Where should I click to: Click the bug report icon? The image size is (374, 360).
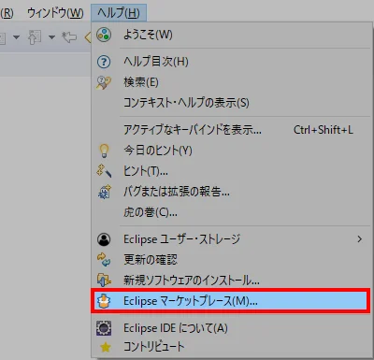(104, 192)
